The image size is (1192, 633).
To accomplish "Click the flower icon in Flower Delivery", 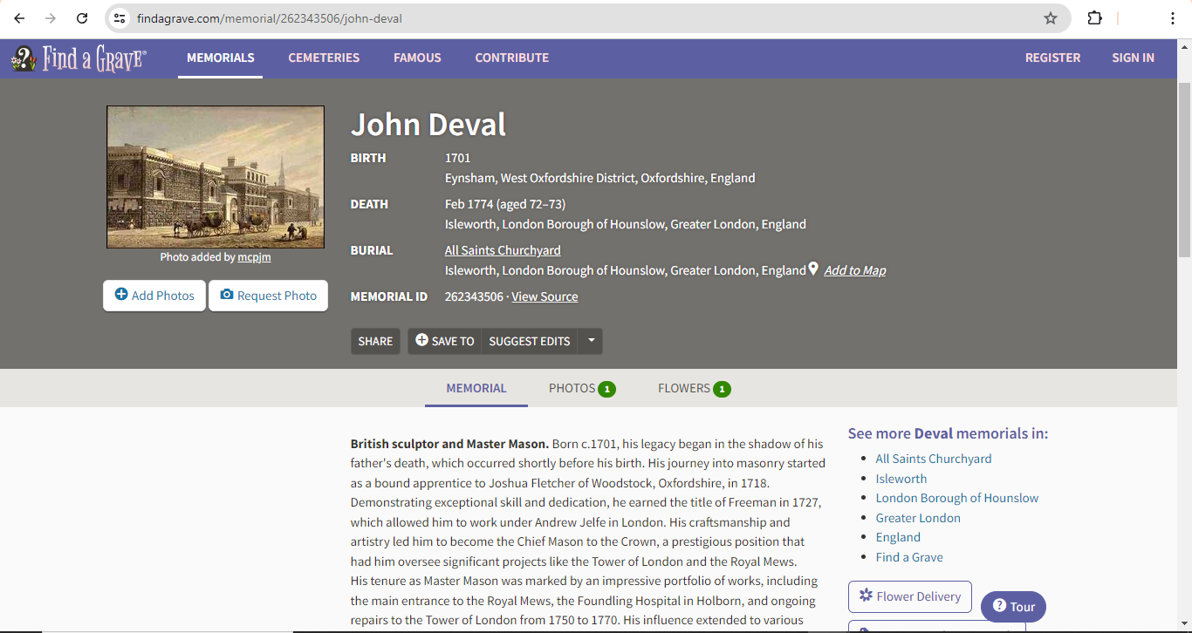I will point(866,596).
